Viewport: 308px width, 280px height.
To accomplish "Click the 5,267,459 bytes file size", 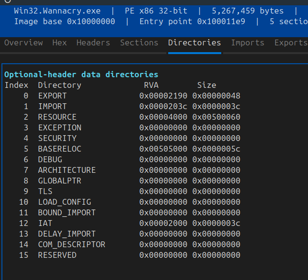I will (248, 11).
